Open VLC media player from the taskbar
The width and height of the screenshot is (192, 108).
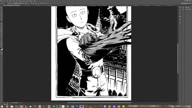point(26,106)
